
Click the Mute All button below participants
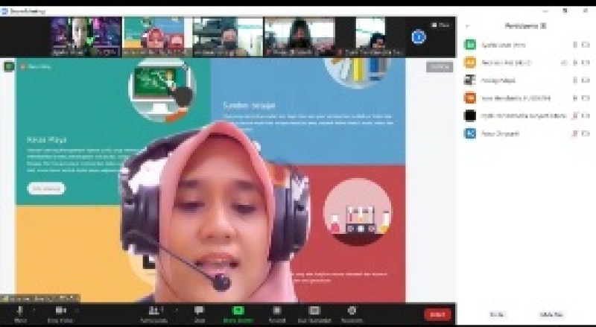click(551, 314)
